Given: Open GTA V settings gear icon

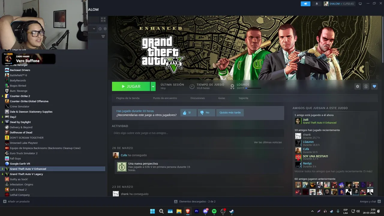Looking at the screenshot, I should pos(357,86).
